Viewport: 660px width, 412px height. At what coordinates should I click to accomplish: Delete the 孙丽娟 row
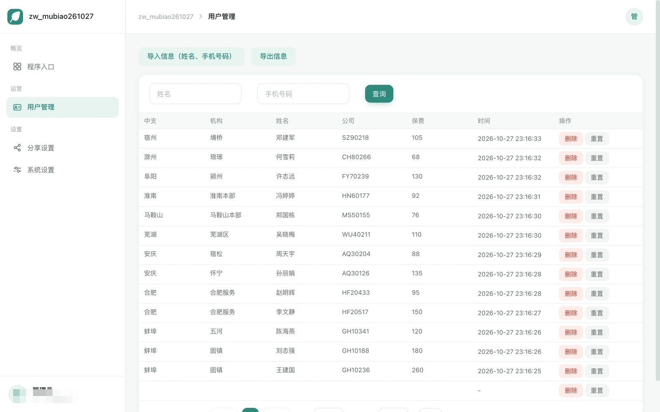tap(571, 274)
